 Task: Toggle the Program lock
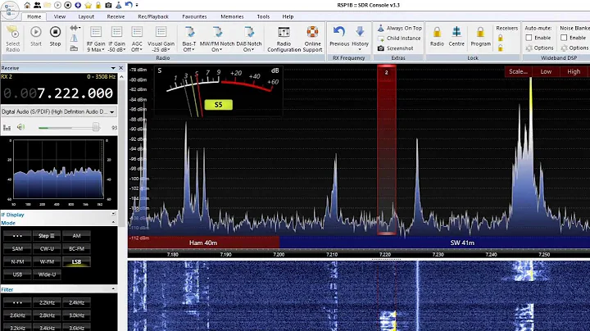tap(480, 36)
